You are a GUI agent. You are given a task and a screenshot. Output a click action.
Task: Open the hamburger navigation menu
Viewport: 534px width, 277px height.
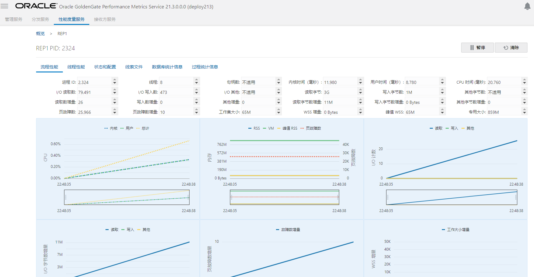(4, 6)
